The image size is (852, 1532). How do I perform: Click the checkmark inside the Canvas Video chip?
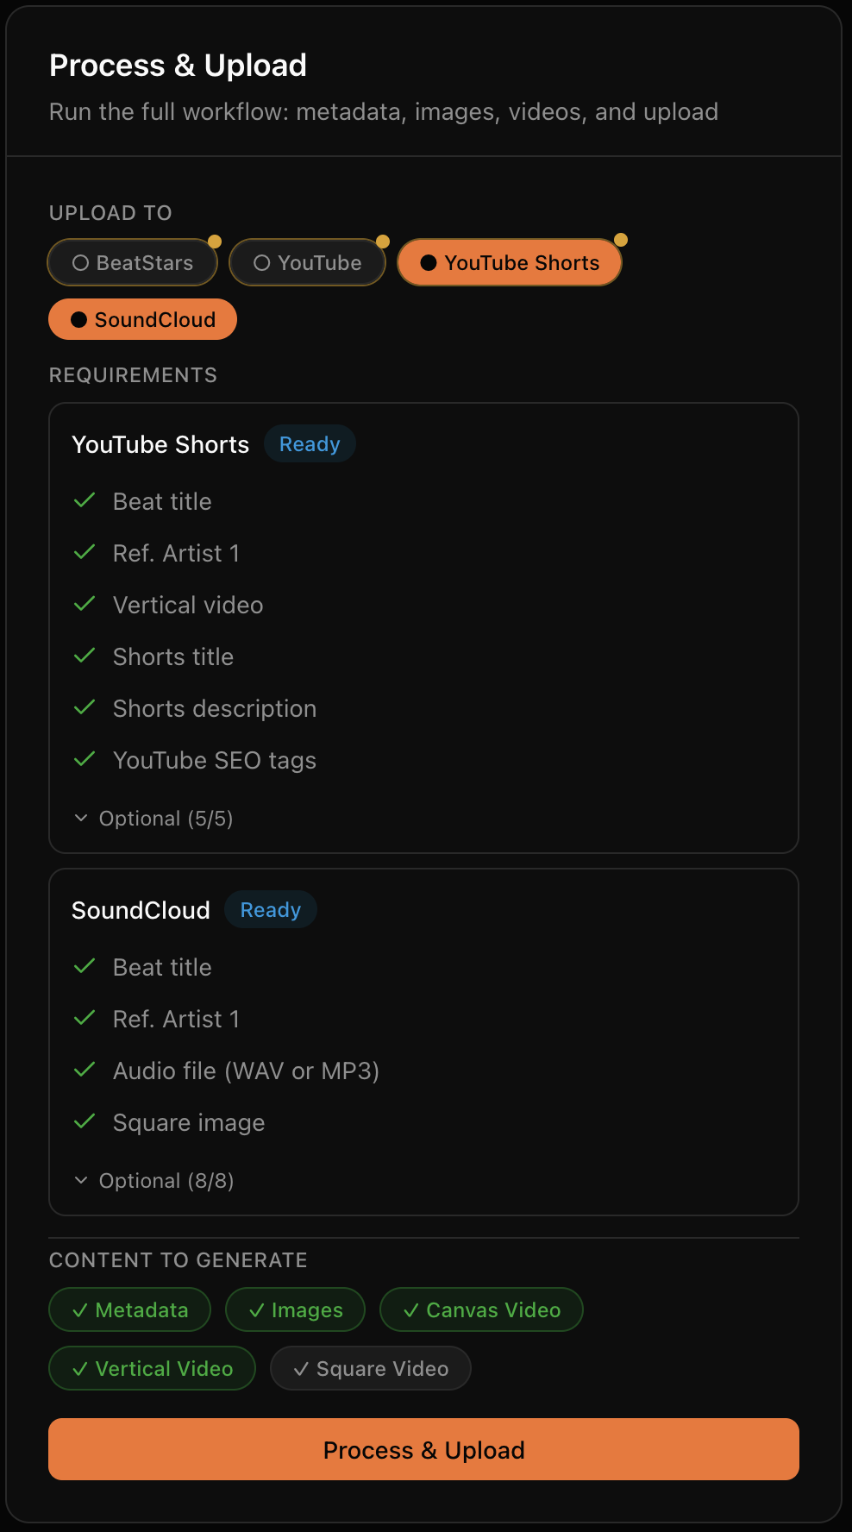(411, 1309)
